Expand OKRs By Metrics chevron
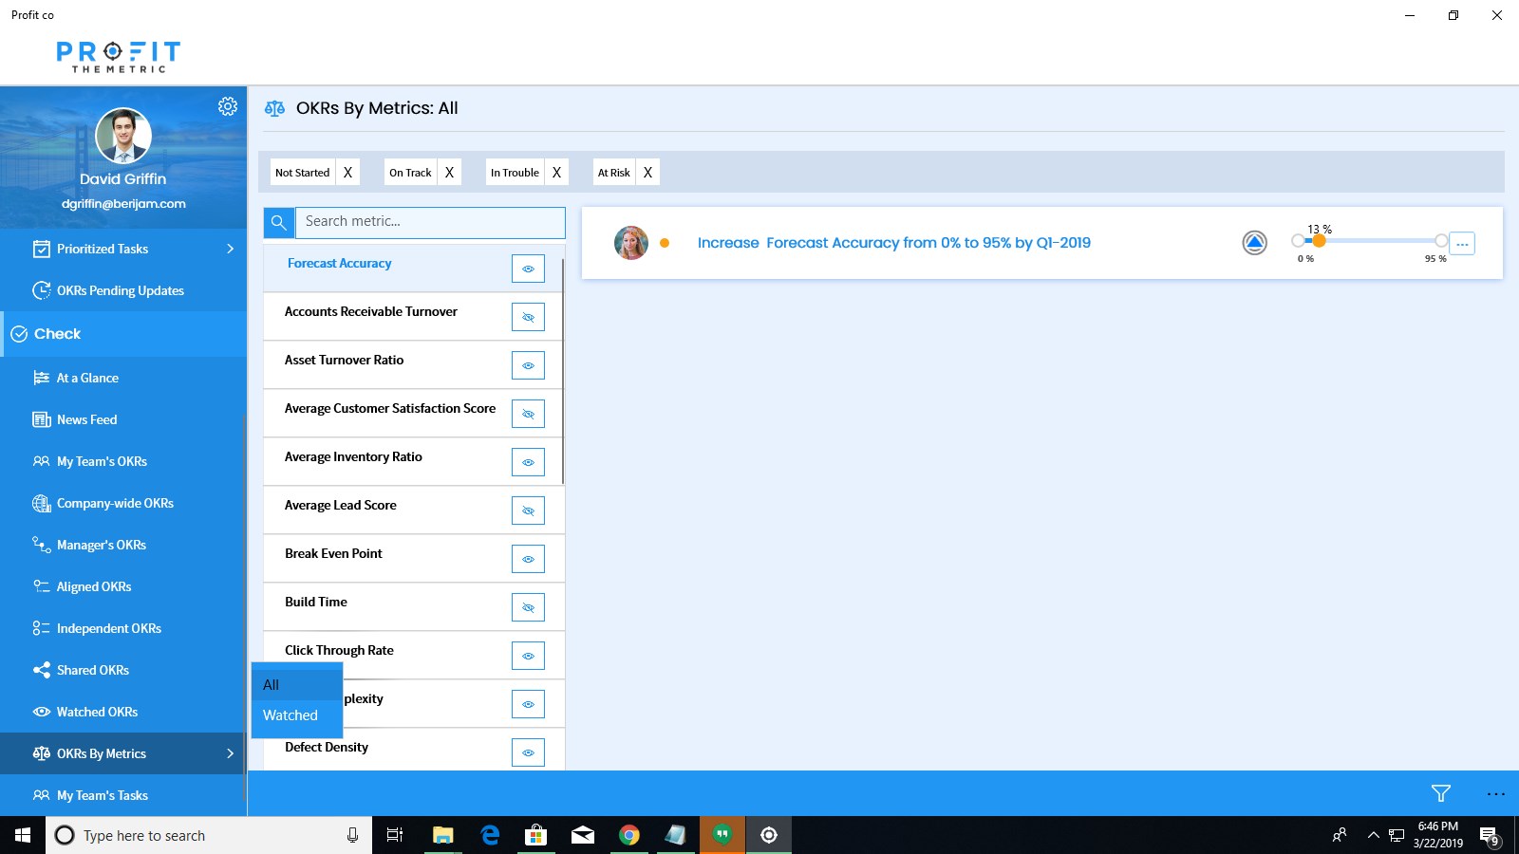The width and height of the screenshot is (1519, 854). coord(230,753)
